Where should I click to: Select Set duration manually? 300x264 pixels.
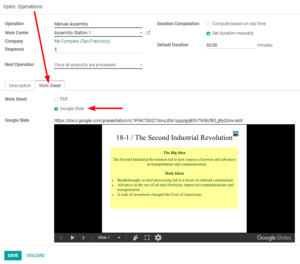[208, 33]
